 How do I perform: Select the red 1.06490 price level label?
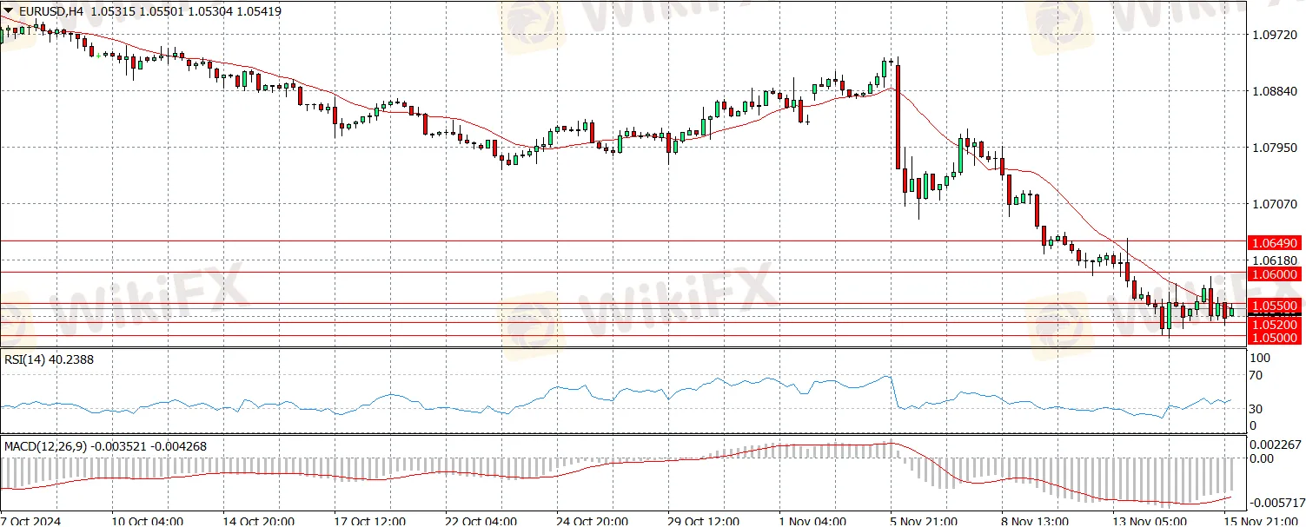(x=1276, y=242)
